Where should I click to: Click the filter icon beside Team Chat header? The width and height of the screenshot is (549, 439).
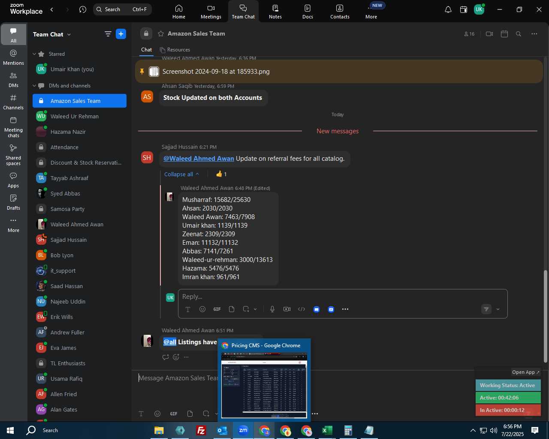click(x=108, y=34)
